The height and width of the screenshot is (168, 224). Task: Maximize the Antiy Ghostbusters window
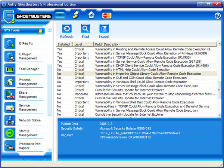[208, 4]
